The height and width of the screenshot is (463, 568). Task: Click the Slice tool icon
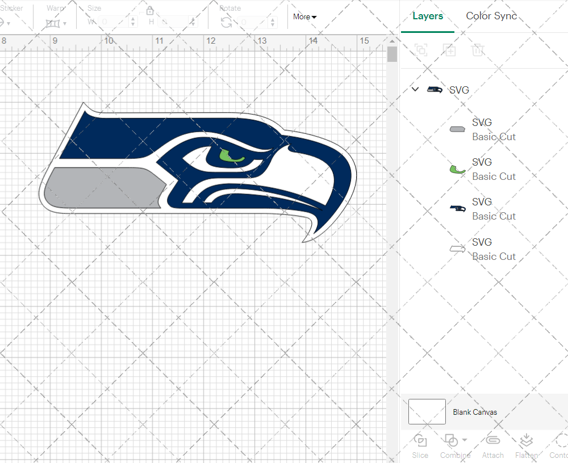click(x=420, y=440)
